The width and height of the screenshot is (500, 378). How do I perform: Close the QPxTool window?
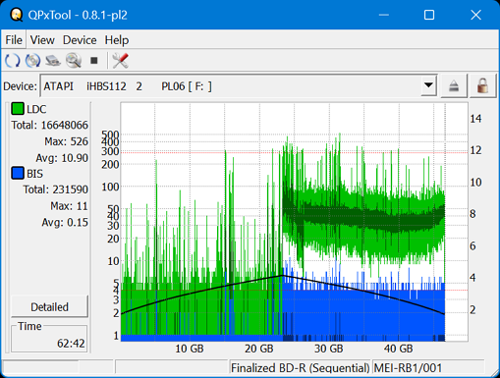[x=475, y=15]
